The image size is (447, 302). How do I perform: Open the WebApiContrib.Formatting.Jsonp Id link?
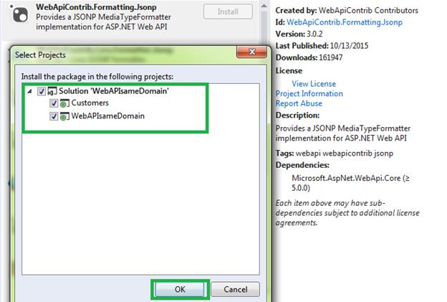(x=345, y=22)
